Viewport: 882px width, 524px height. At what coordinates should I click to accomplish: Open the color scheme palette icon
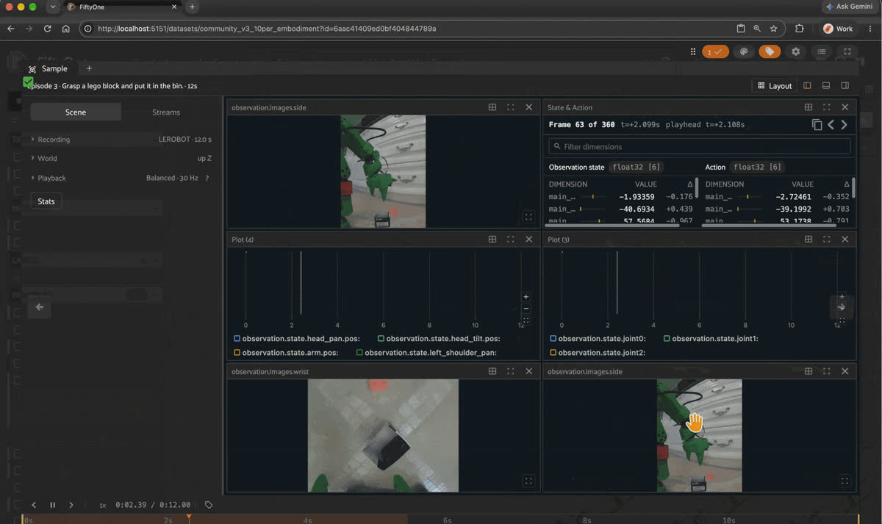(x=743, y=51)
